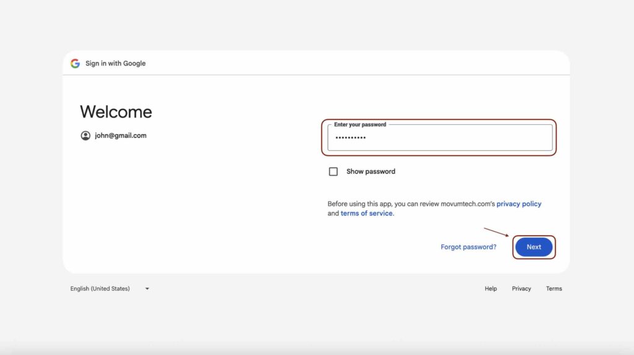
Task: Click the account avatar icon beside the email
Action: [x=85, y=135]
